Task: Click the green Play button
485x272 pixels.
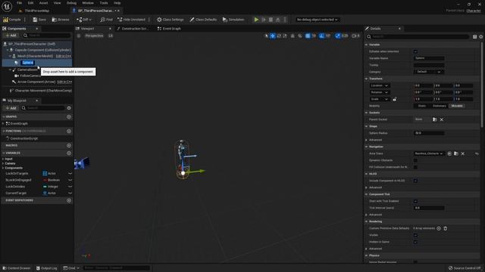Action: [x=256, y=20]
